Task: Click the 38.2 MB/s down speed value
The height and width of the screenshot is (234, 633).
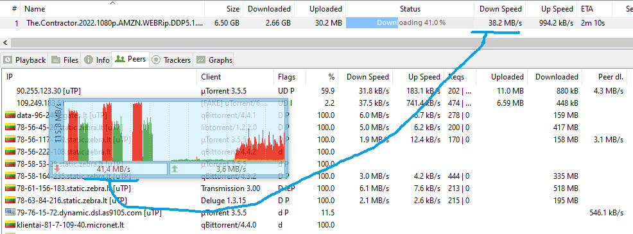Action: [505, 23]
